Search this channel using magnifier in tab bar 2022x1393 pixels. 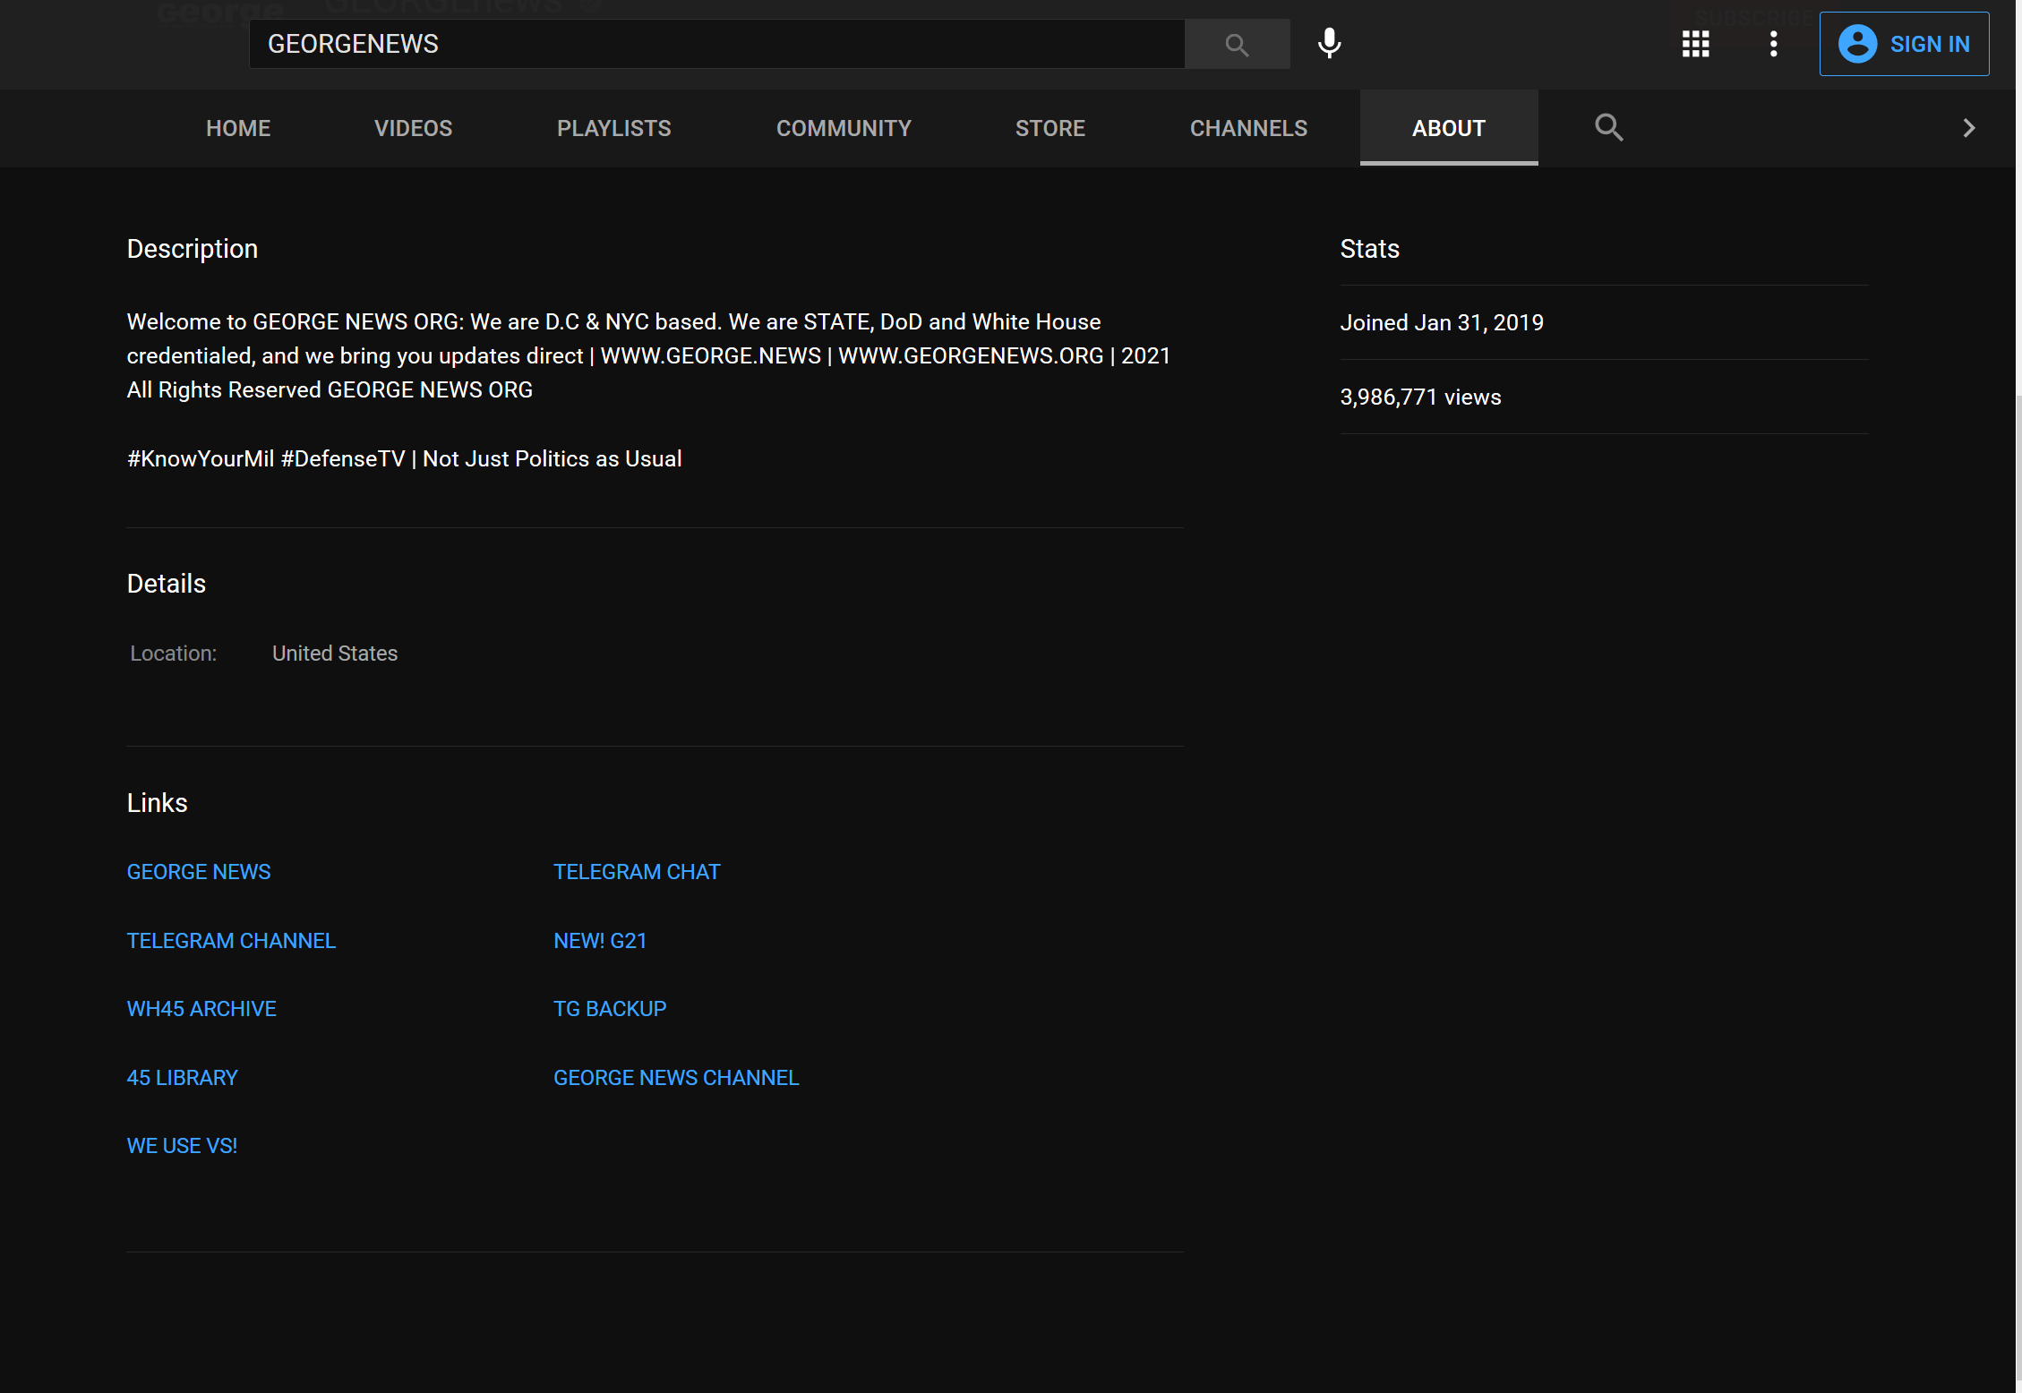coord(1608,127)
